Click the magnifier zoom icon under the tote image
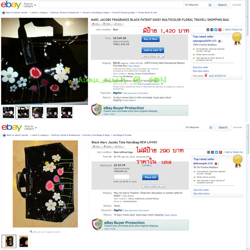 coord(31,232)
